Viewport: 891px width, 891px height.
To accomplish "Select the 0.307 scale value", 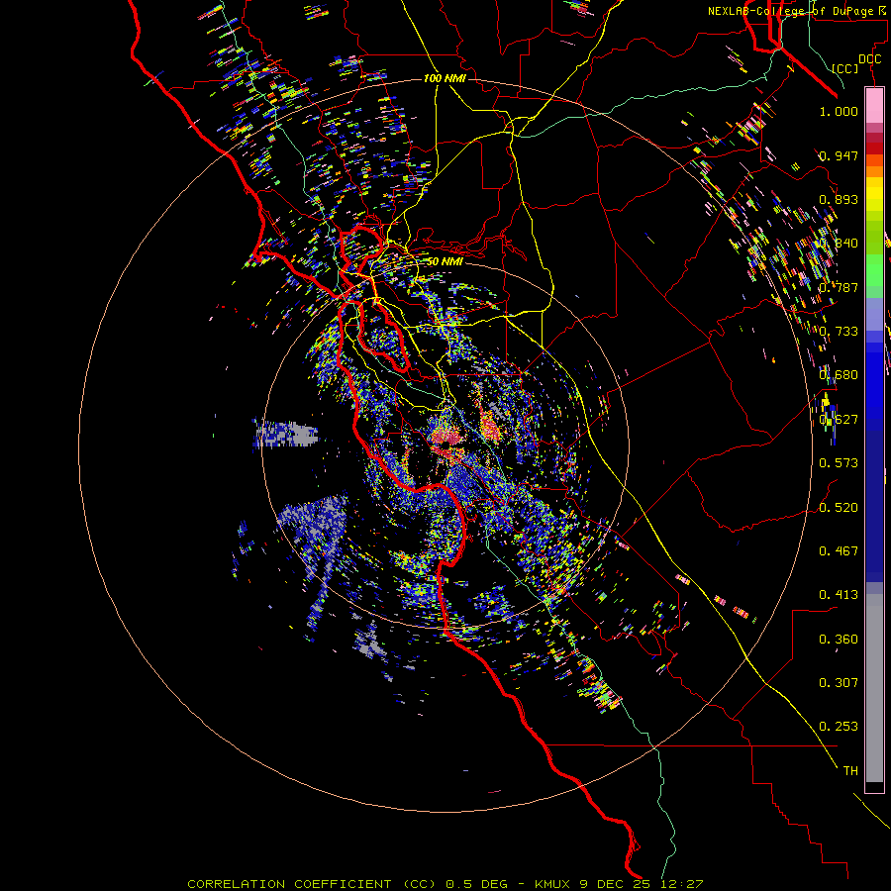I will tap(839, 683).
